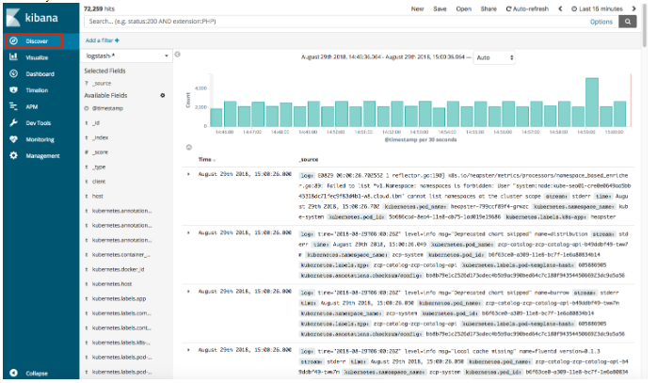Screen dimensions: 657x383
Task: Click the search input field
Action: click(x=335, y=22)
